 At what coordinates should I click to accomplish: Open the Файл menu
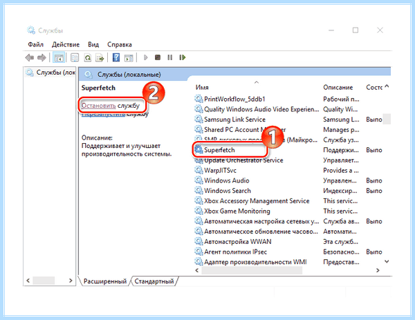click(36, 45)
